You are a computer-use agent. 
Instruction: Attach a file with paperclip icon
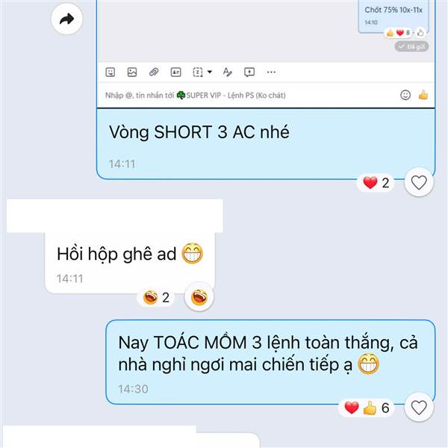[154, 72]
